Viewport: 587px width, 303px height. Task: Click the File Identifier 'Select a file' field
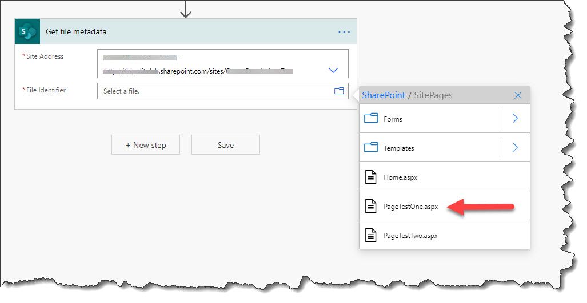click(214, 91)
